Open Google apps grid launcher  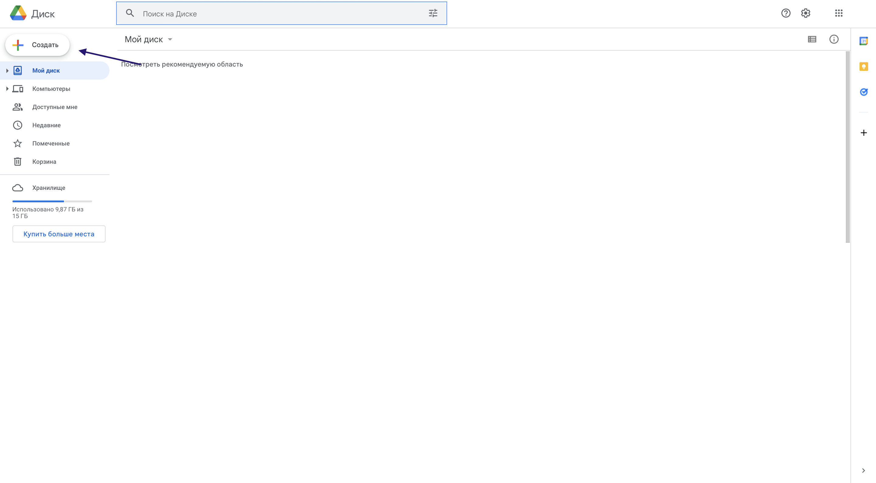point(839,13)
